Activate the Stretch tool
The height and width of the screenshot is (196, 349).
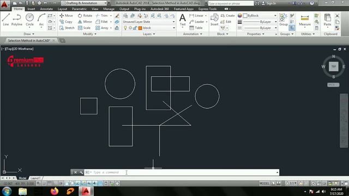[67, 28]
